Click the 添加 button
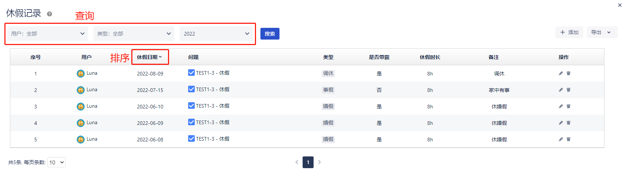 click(569, 32)
